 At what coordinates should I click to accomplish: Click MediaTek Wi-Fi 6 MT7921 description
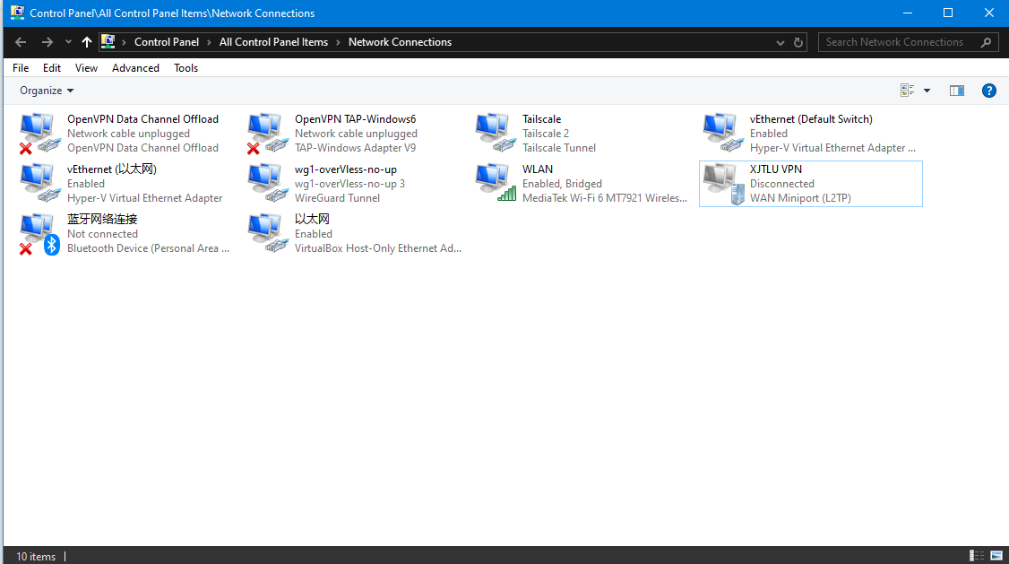(604, 197)
